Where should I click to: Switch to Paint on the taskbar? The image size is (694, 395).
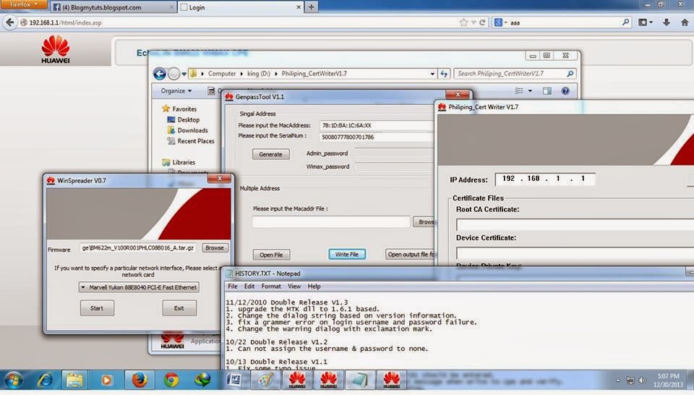tap(266, 380)
